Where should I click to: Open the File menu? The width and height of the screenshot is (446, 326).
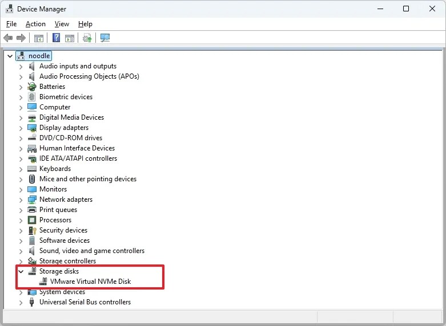tap(11, 24)
